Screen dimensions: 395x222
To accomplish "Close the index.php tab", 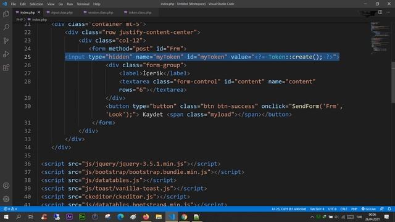I will [x=39, y=12].
